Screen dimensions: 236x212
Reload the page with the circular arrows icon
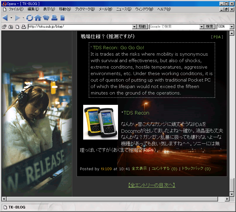pos(29,18)
